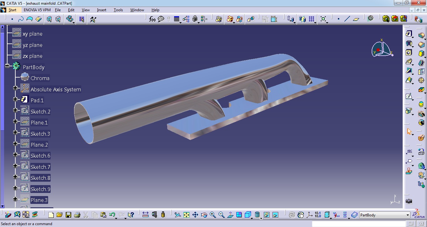Activate the Pad tool
This screenshot has width=427, height=227.
(408, 34)
